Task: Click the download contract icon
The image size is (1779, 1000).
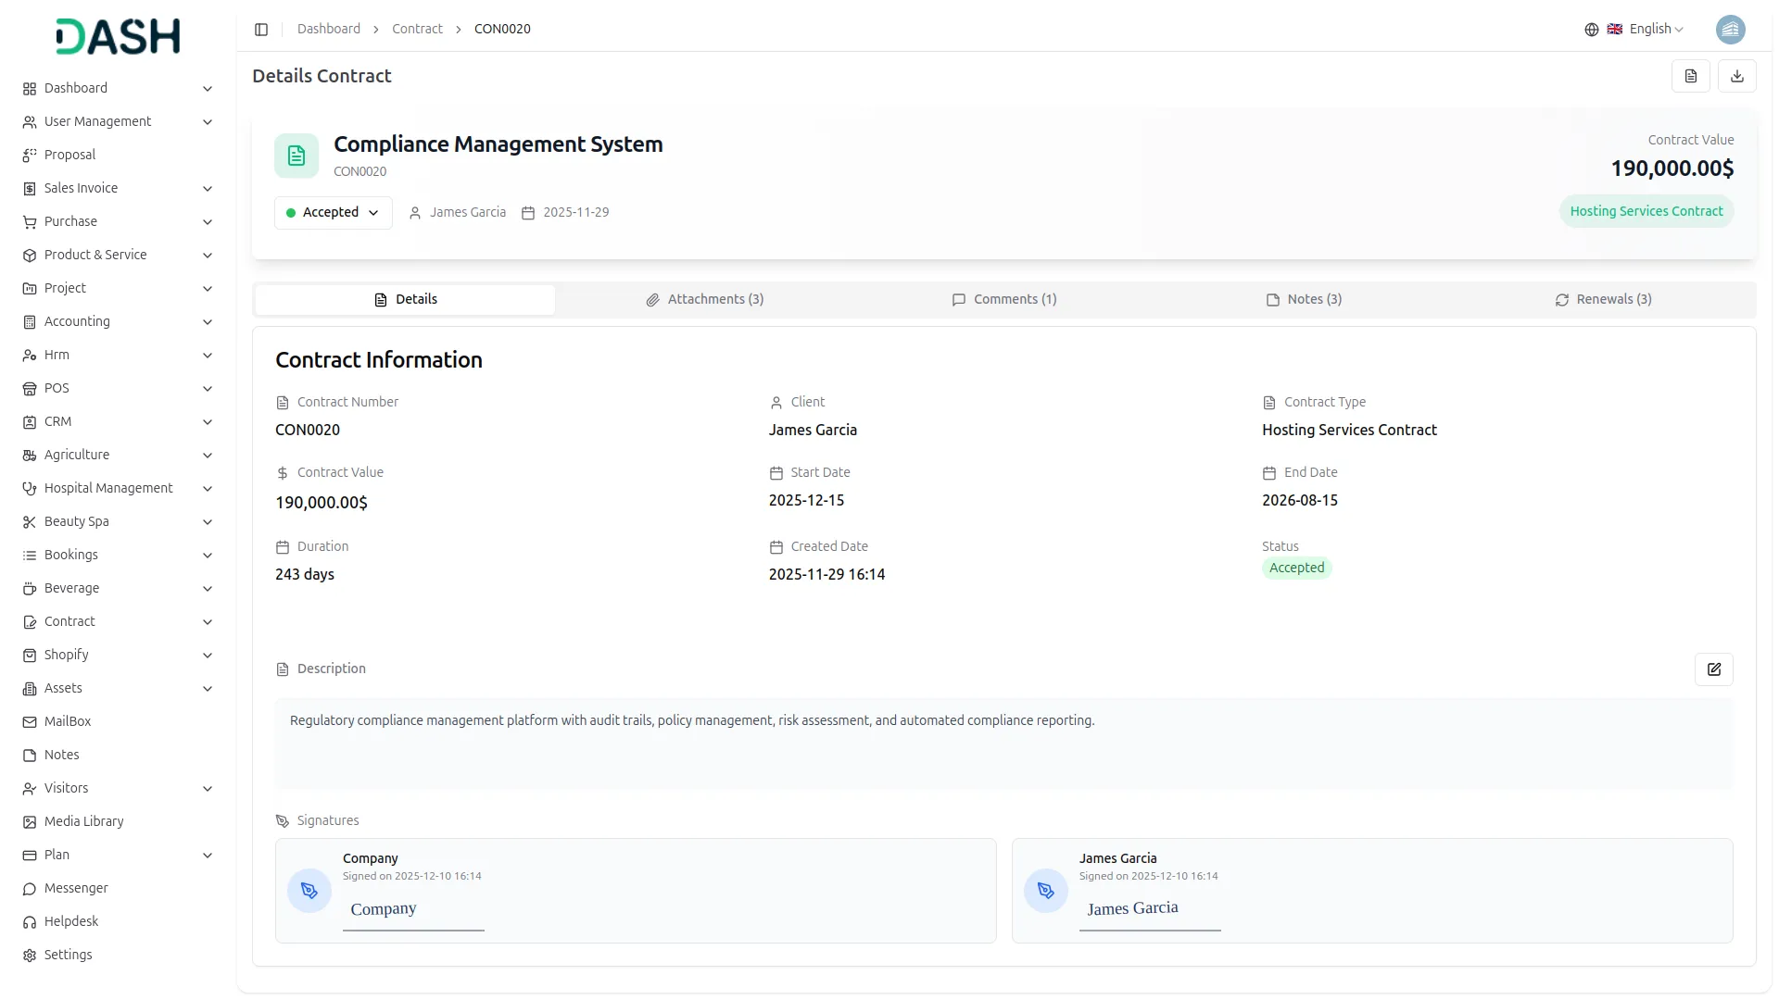Action: click(1737, 76)
